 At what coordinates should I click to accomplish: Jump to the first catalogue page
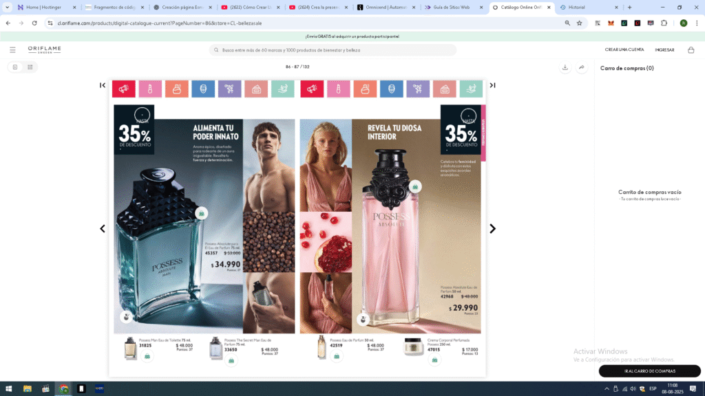click(x=103, y=85)
